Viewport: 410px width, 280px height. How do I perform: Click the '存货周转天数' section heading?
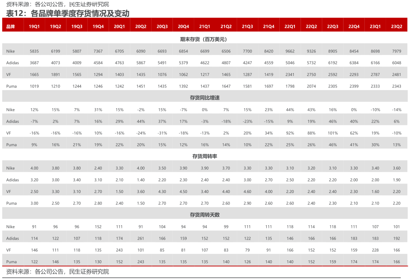(x=204, y=215)
